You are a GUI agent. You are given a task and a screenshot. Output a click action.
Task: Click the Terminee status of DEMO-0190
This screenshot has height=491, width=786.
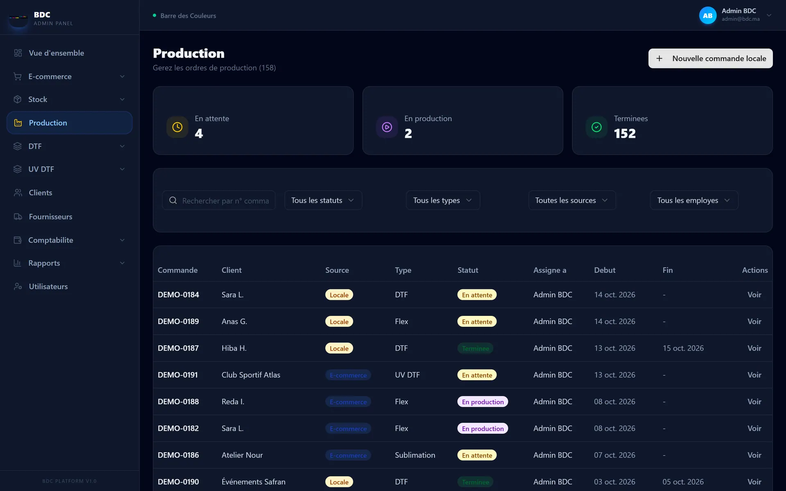click(475, 482)
